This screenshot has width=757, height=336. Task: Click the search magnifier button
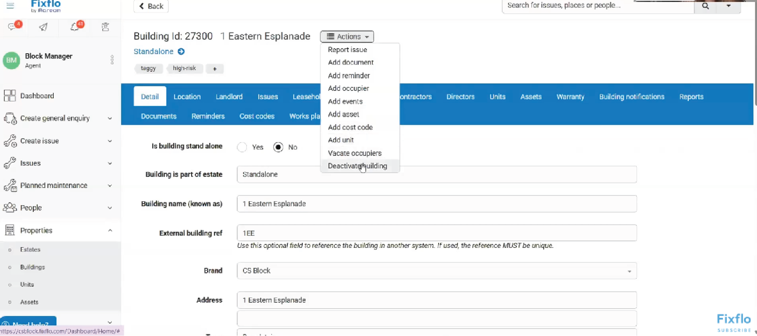[x=705, y=6]
